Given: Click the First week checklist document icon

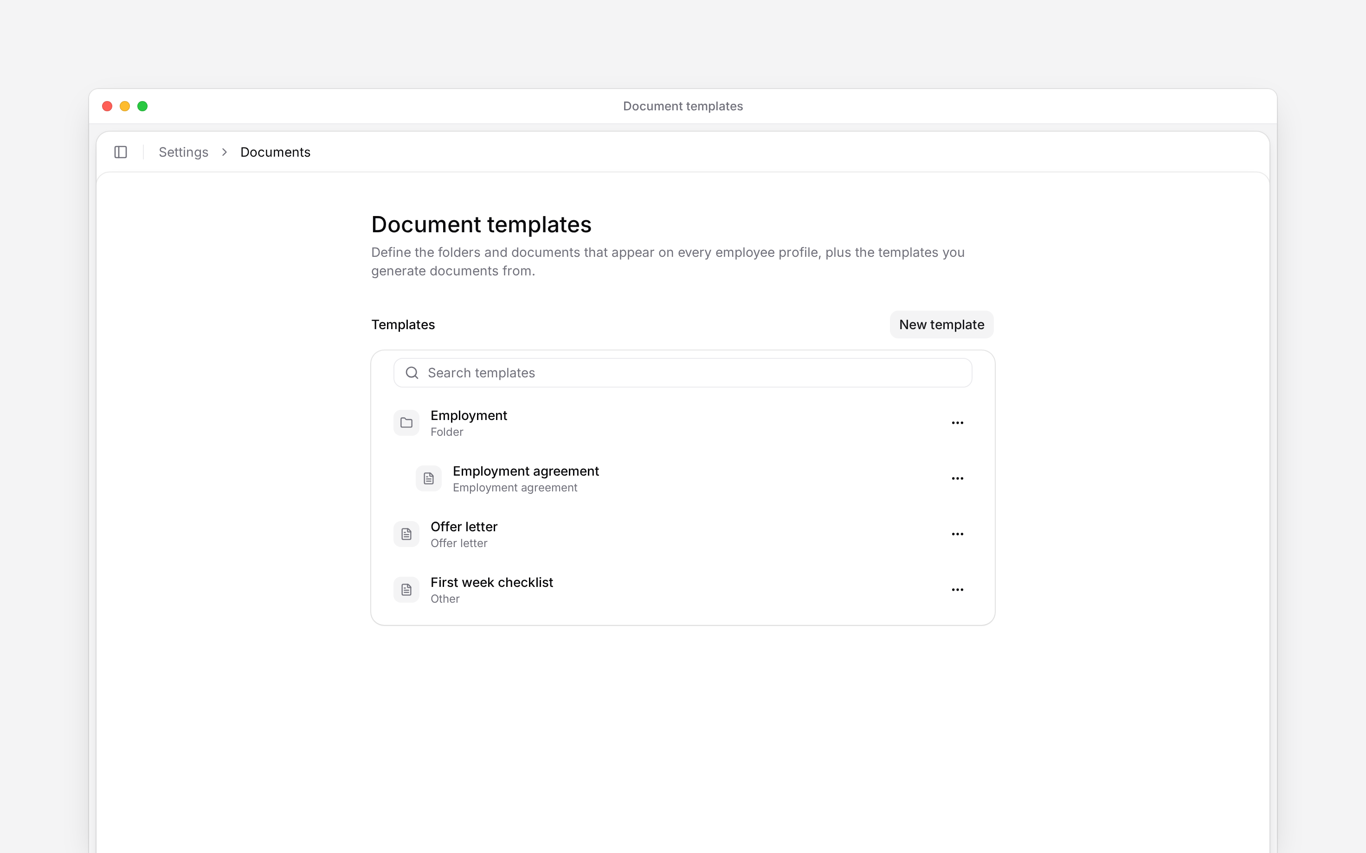Looking at the screenshot, I should (406, 590).
